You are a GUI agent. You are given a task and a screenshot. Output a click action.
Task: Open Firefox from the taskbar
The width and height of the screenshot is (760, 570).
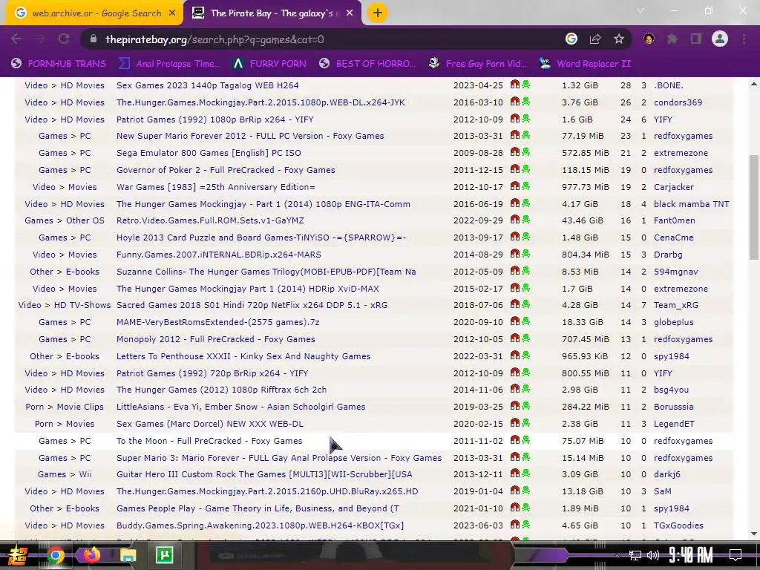(91, 555)
